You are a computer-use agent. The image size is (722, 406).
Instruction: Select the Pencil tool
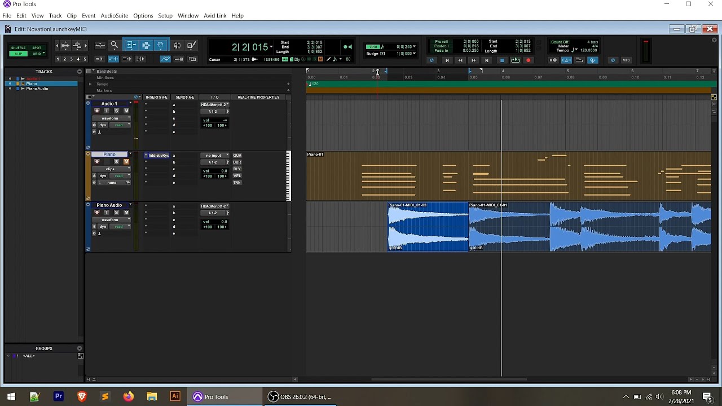click(191, 45)
